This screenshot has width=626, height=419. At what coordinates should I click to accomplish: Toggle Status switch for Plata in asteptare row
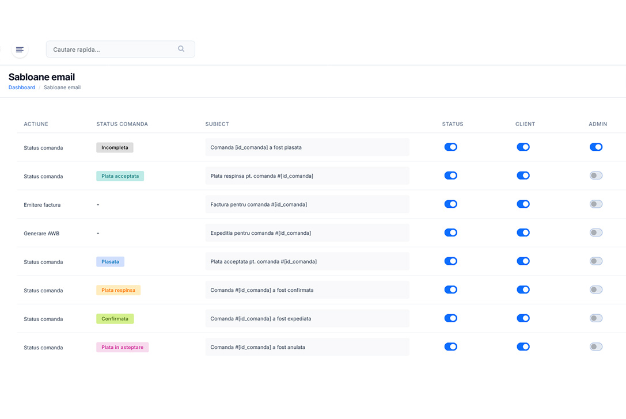[x=450, y=347]
